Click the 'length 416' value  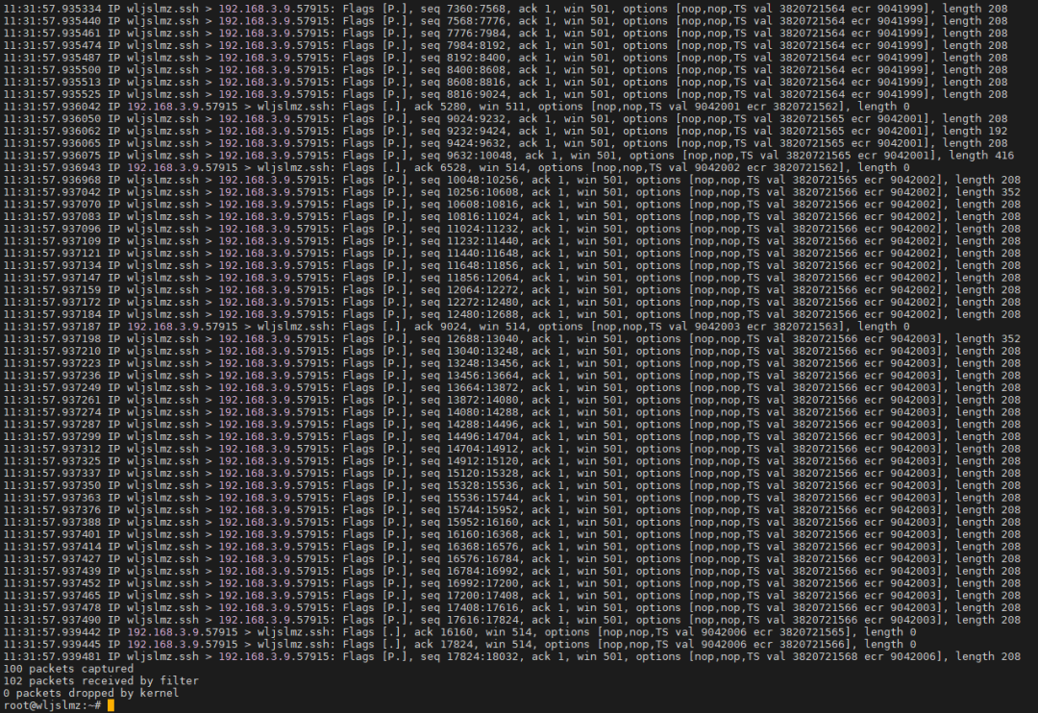pyautogui.click(x=981, y=156)
